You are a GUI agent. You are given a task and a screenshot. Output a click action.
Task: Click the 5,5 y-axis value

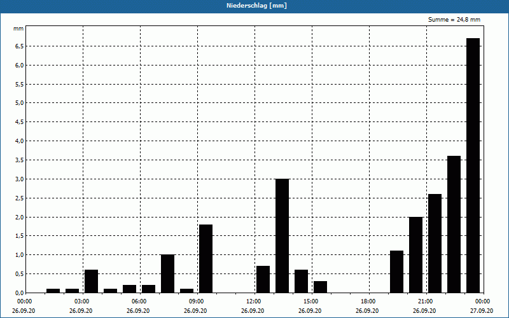(20, 84)
